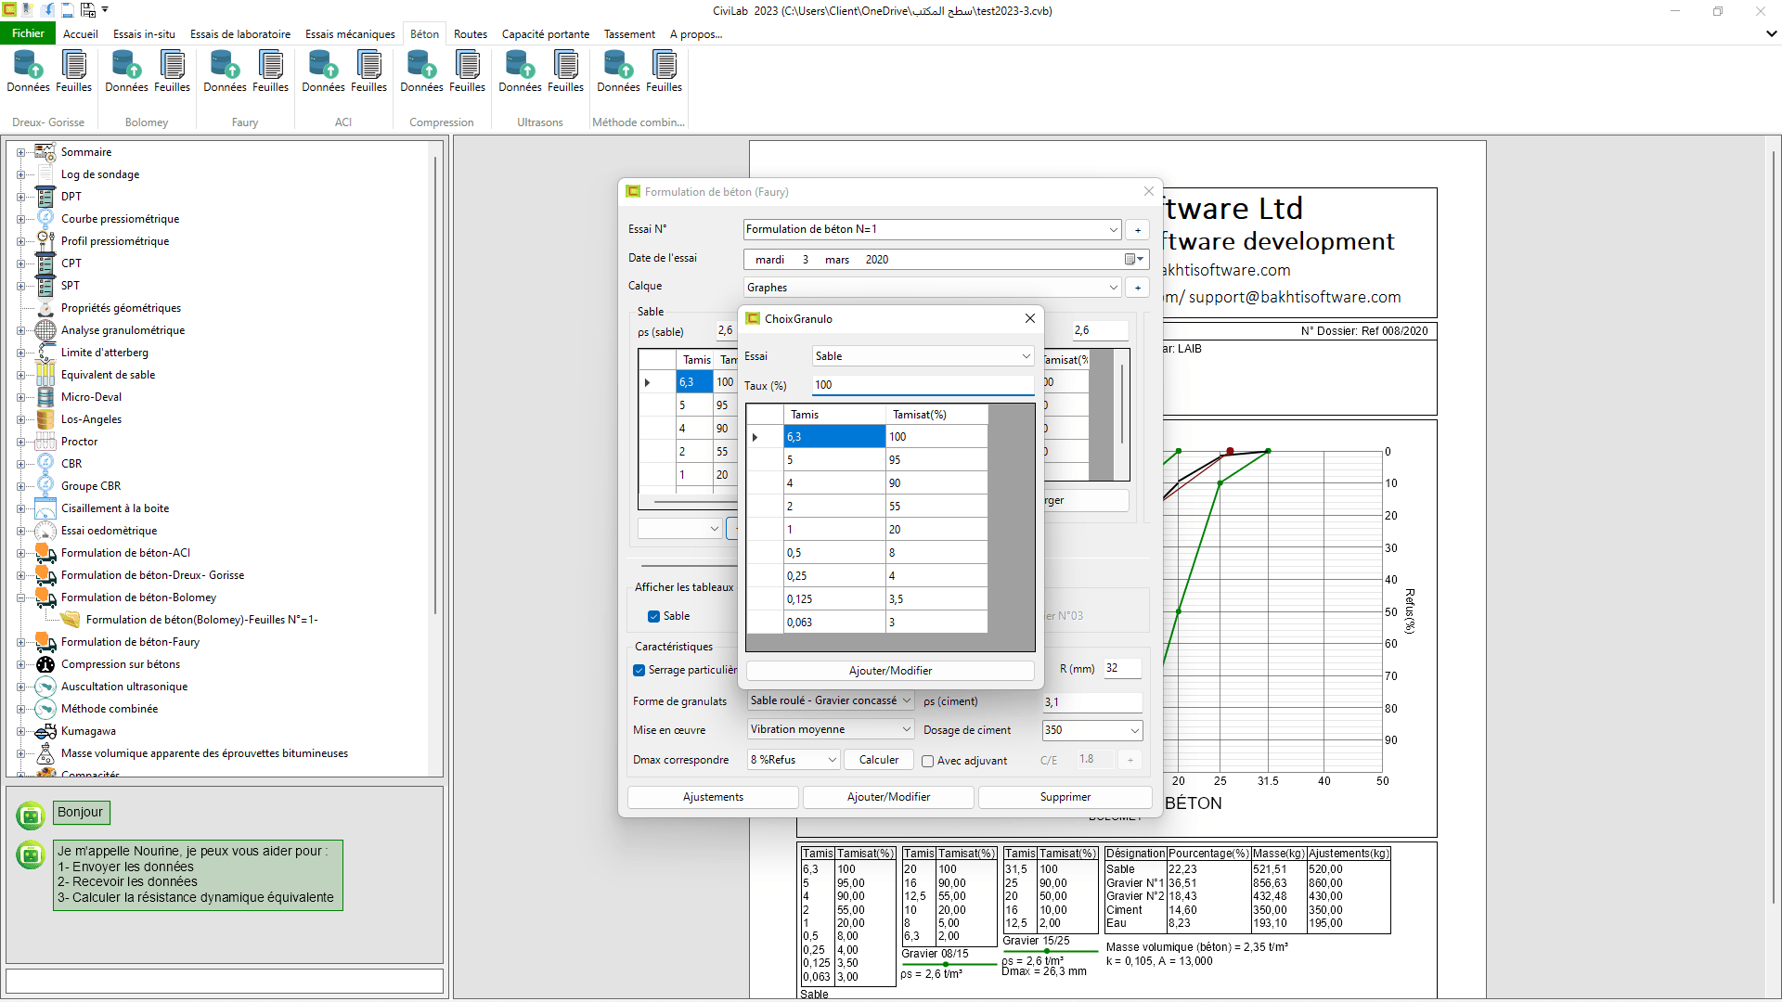Click Supprimer button
Viewport: 1782px width, 1002px height.
click(x=1065, y=797)
